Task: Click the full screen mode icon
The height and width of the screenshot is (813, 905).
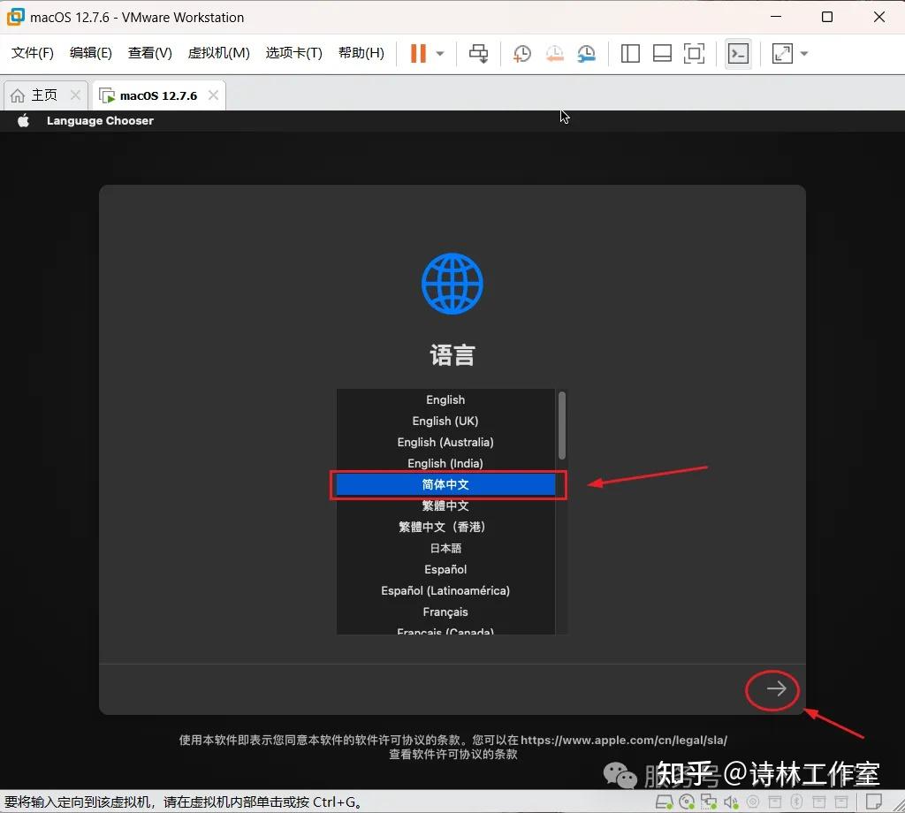Action: 694,54
